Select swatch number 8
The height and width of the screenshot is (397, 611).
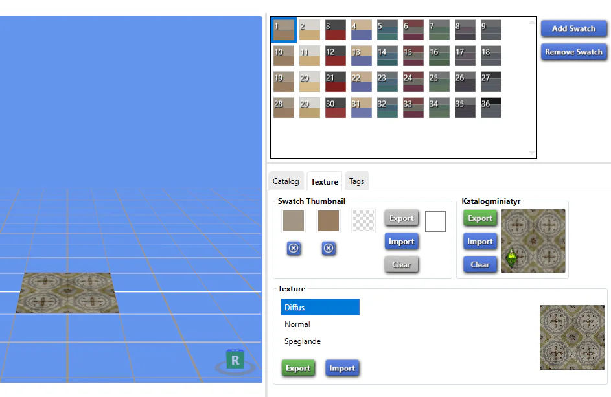pos(465,30)
